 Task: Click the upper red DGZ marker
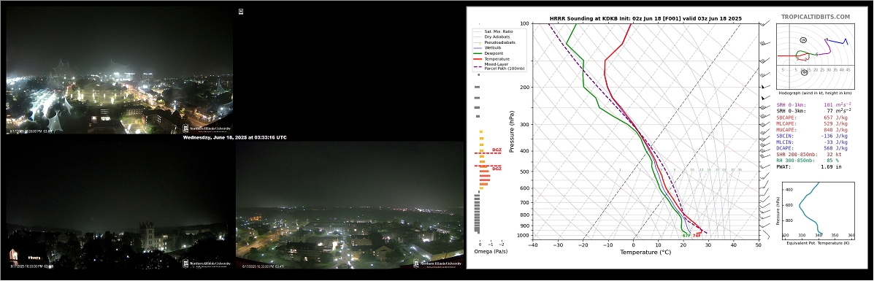497,150
